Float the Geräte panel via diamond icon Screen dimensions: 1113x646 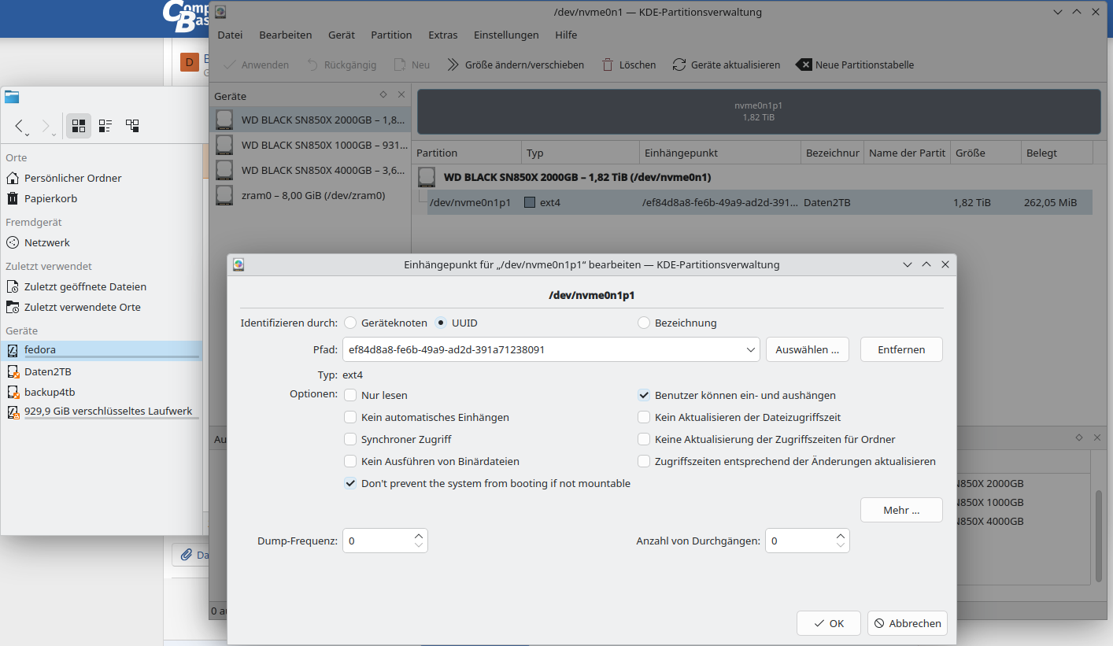click(383, 94)
